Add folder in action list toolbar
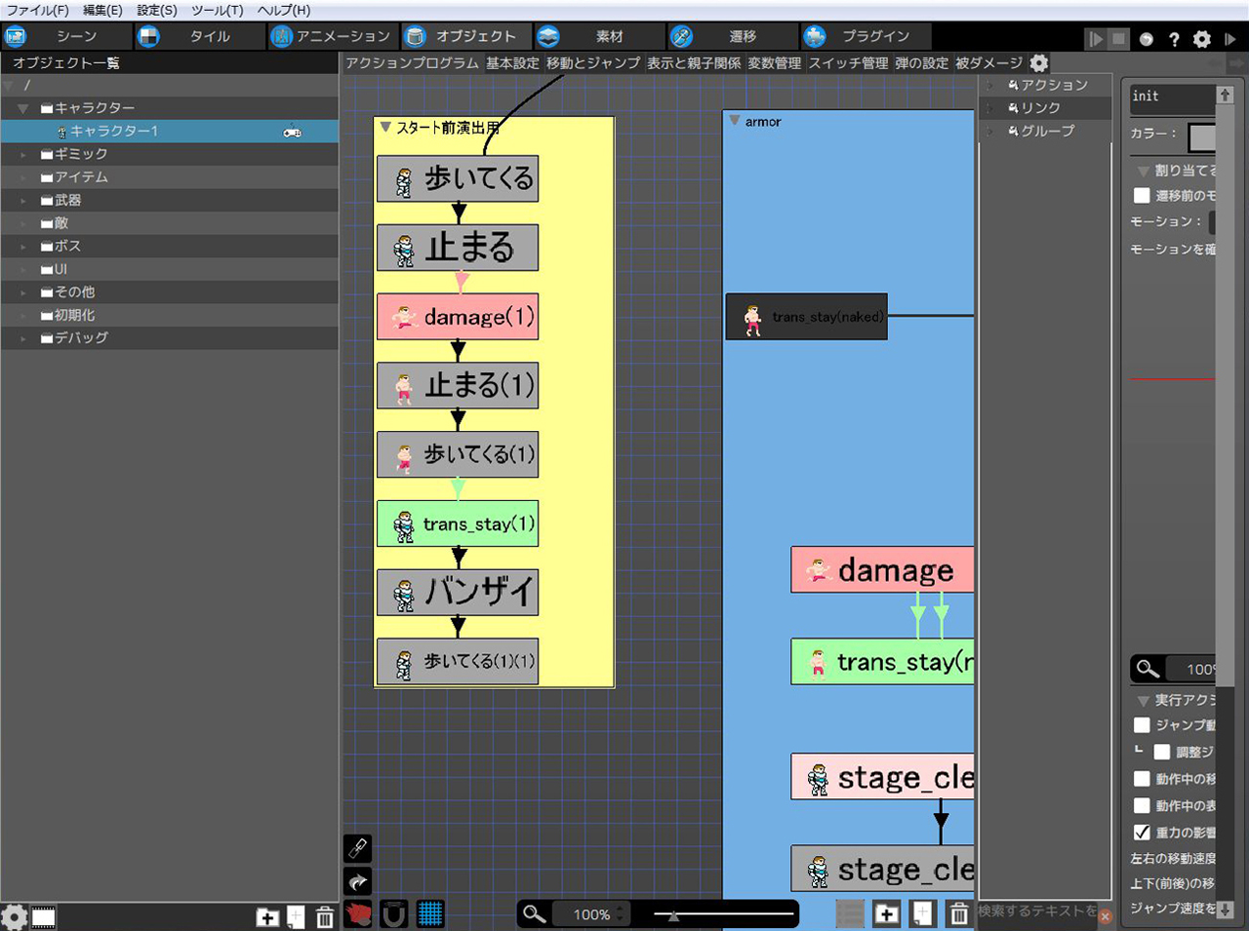1249x931 pixels. 887,913
